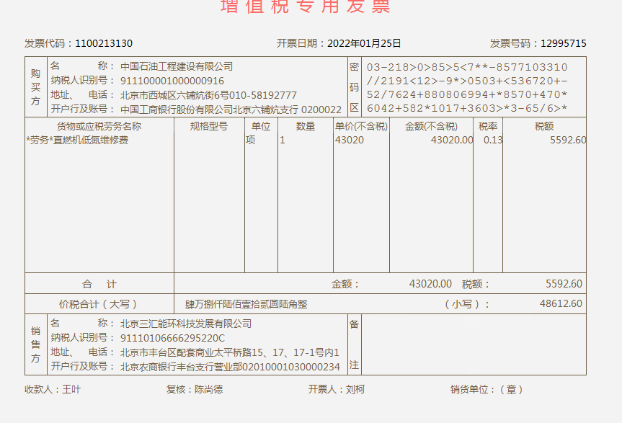Click the buyer address 北京市西城区六铺炕街6号

pyautogui.click(x=174, y=95)
